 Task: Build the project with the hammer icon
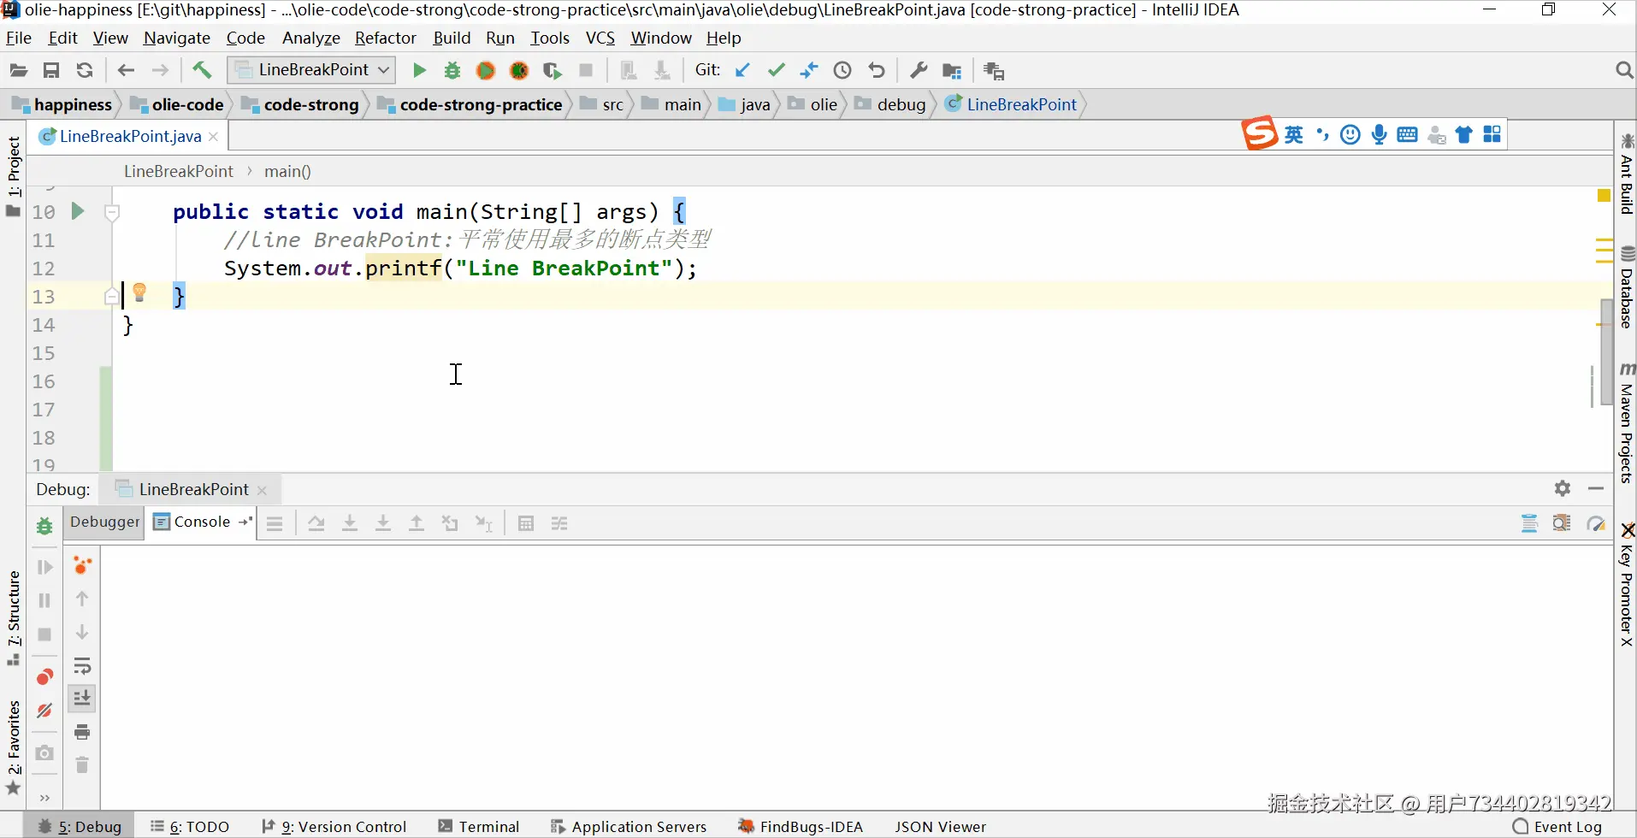[202, 70]
